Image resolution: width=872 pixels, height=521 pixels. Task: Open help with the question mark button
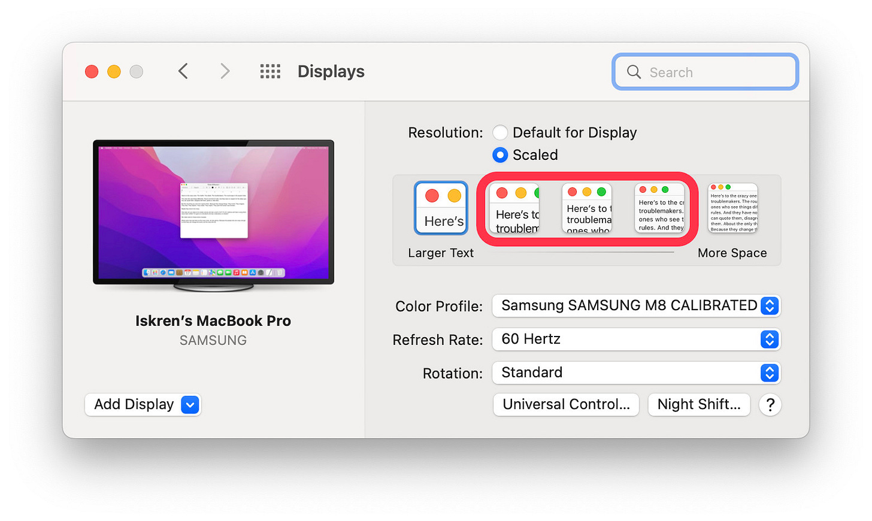[770, 405]
